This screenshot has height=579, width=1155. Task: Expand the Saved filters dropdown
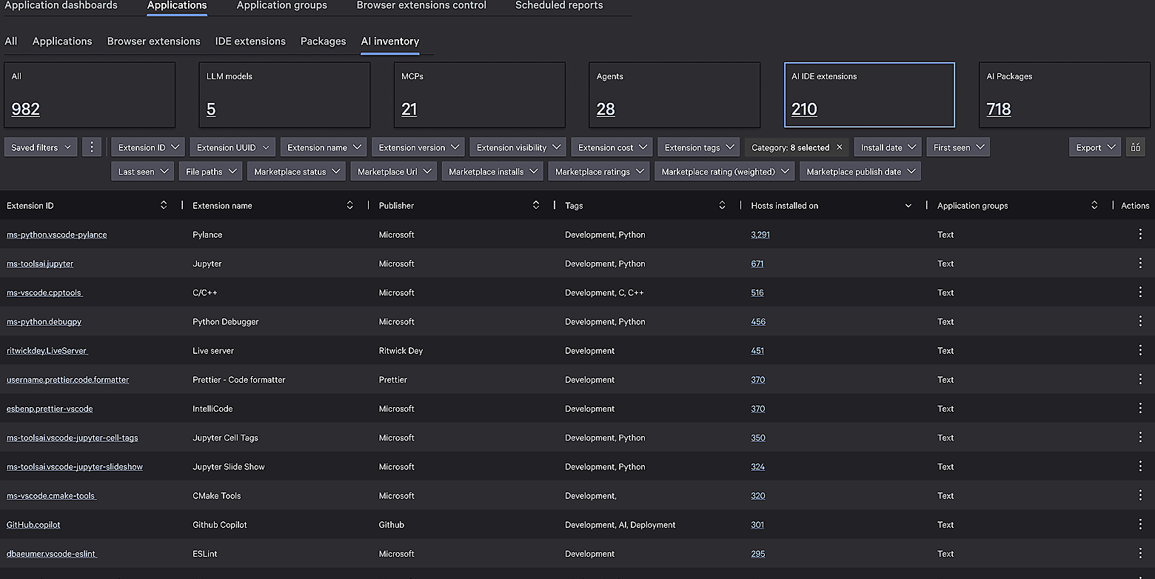[41, 147]
